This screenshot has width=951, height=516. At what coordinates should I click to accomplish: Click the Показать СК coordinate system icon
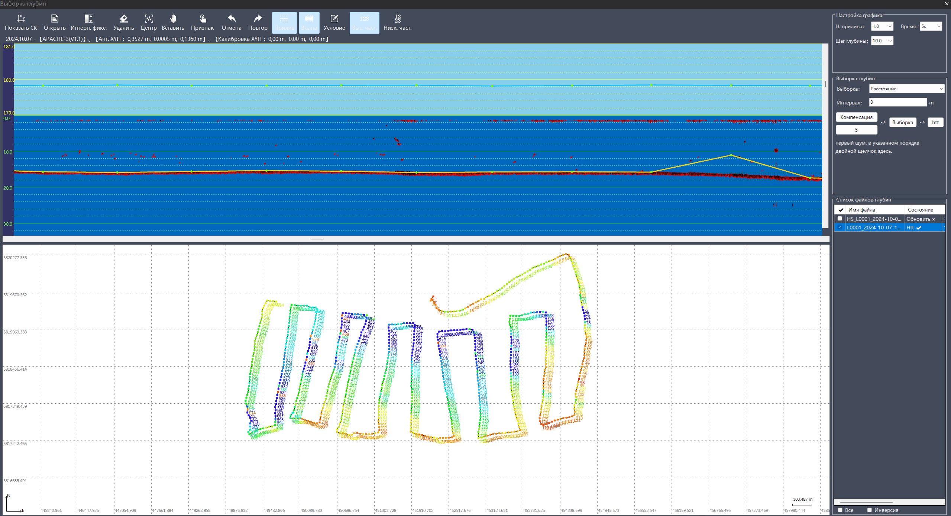pos(21,19)
